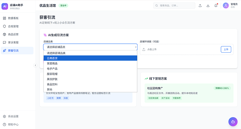This screenshot has width=241, height=129.
Task: Click the 小红书 tag
Action: [50, 98]
